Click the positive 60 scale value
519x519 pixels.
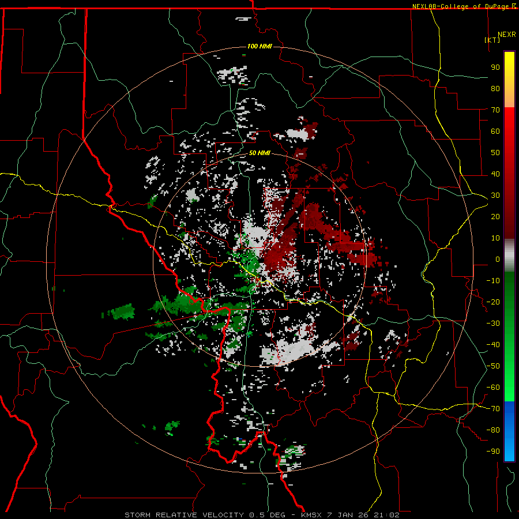pos(495,131)
